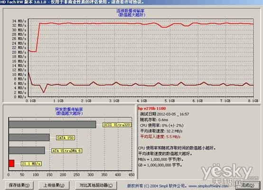This screenshot has width=263, height=190.
Task: Open 对比其他驱动器(C) comparison button
Action: tap(96, 185)
